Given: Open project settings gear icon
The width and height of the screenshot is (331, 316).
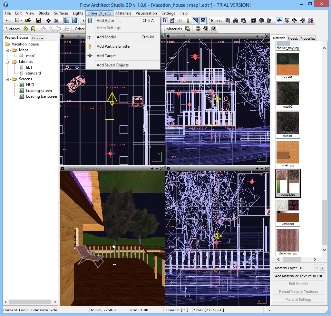Looking at the screenshot, I should [x=48, y=21].
